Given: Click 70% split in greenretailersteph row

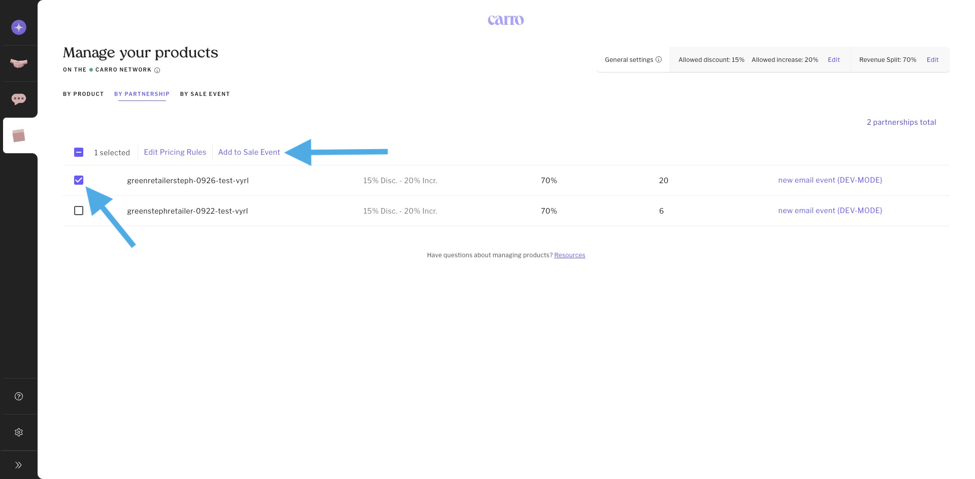Looking at the screenshot, I should tap(549, 181).
